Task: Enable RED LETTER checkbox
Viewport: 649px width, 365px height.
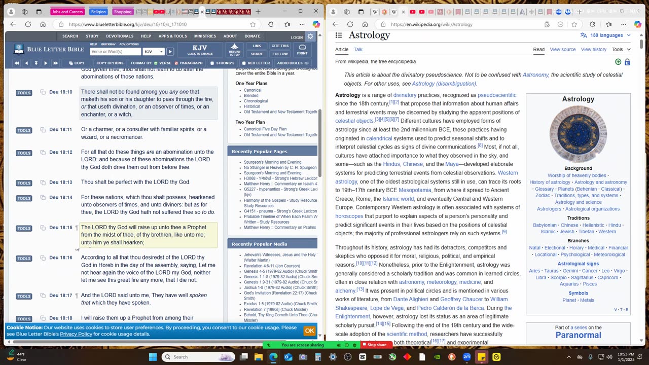Action: coord(243,63)
